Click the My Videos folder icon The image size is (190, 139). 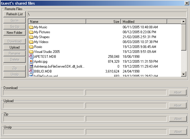[31, 42]
